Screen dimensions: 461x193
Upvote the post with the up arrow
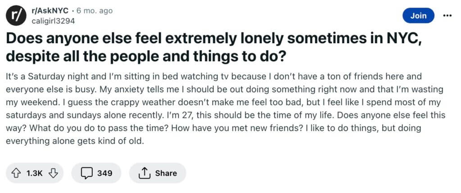tap(16, 173)
